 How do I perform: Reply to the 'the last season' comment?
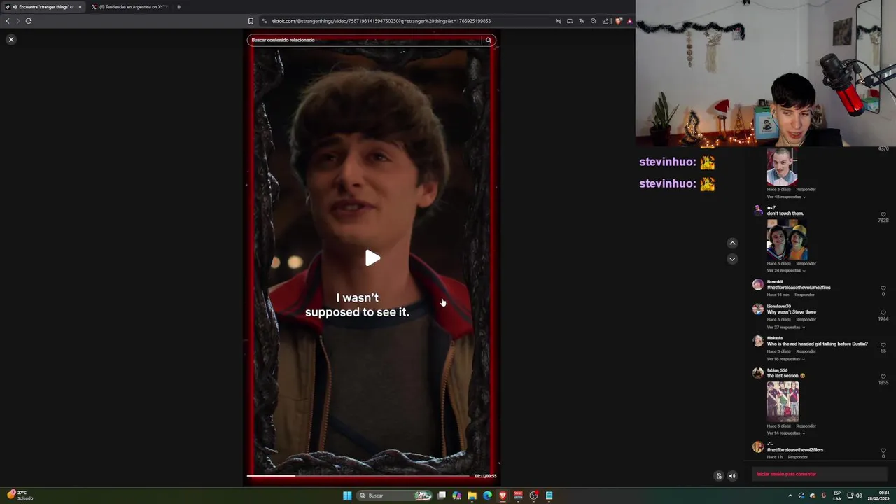[x=806, y=426]
